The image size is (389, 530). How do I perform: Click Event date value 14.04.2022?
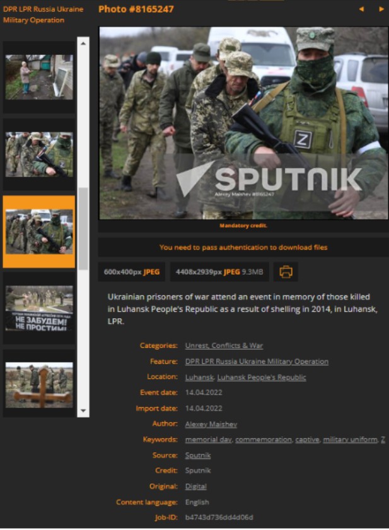[x=204, y=393]
